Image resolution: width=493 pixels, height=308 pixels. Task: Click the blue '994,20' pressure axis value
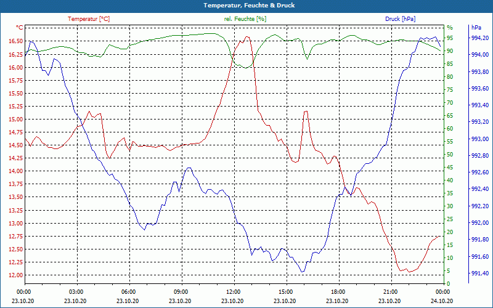(x=480, y=38)
